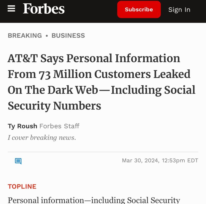Click the "Personal information" paragraph under TOPLINE
Image resolution: width=206 pixels, height=204 pixels.
(94, 200)
